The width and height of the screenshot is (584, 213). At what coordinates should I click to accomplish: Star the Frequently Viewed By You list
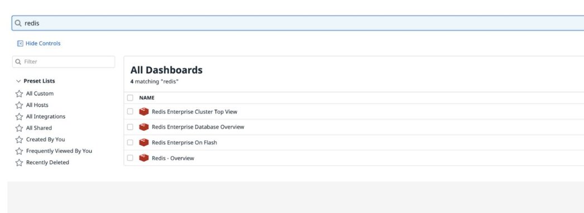(x=19, y=151)
